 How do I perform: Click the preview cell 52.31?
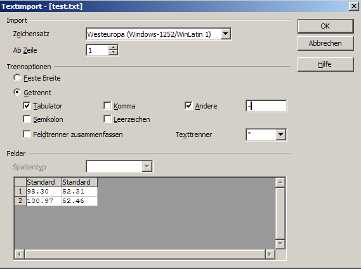pos(79,192)
